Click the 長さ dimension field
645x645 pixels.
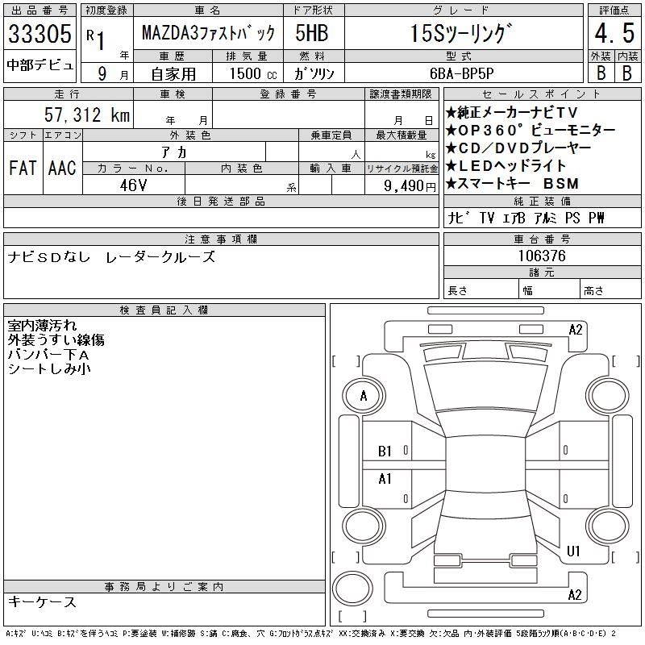481,290
